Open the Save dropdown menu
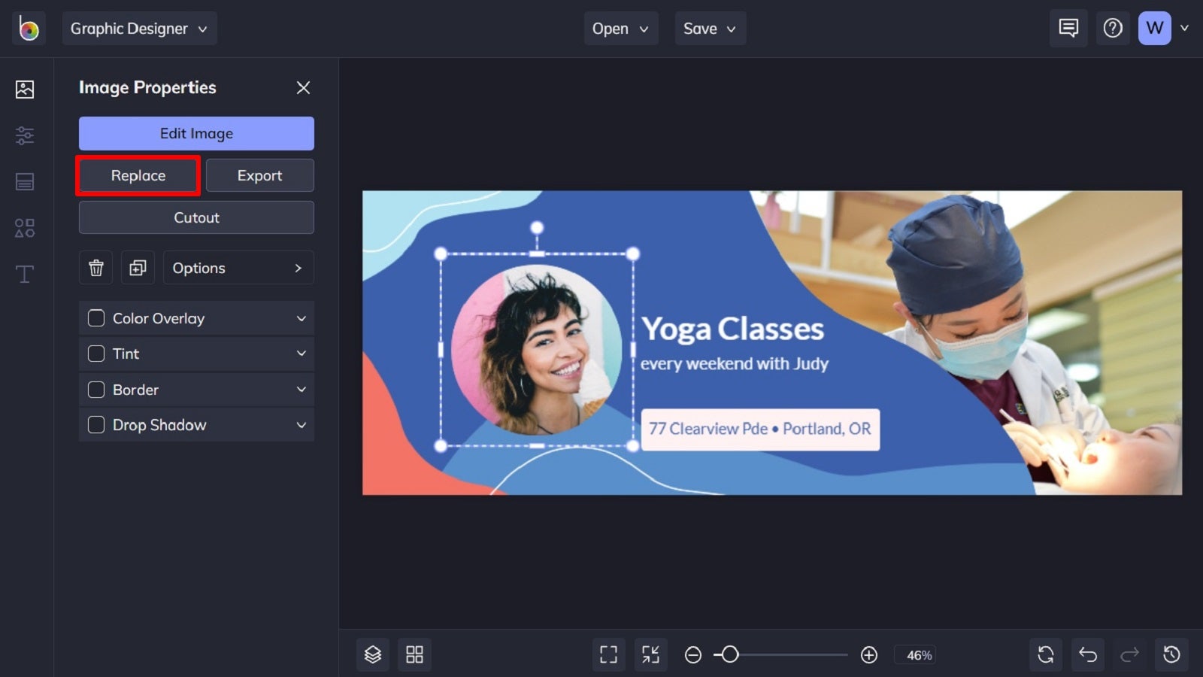The image size is (1203, 677). [710, 28]
